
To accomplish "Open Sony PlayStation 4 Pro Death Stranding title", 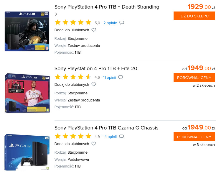I will (x=107, y=7).
